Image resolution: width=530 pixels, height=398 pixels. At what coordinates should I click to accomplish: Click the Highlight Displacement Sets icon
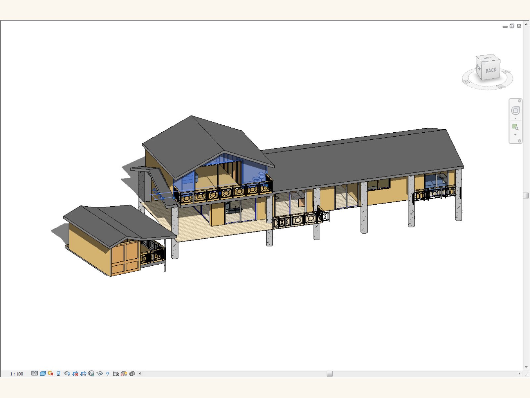coord(132,373)
